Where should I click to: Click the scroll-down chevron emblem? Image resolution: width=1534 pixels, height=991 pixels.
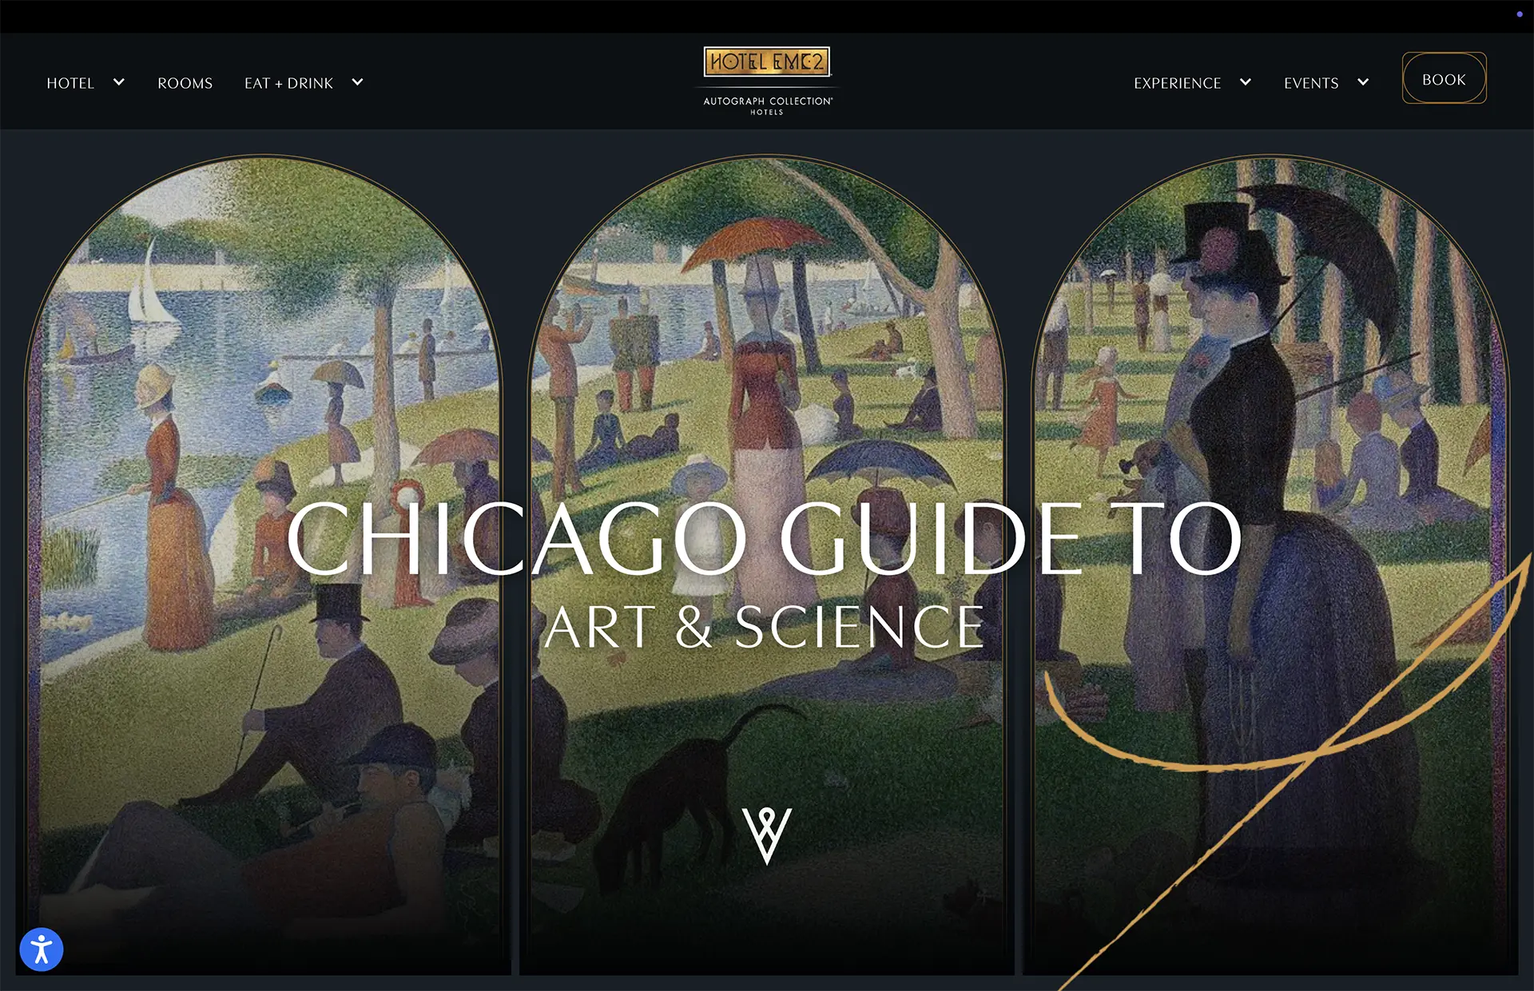tap(767, 836)
